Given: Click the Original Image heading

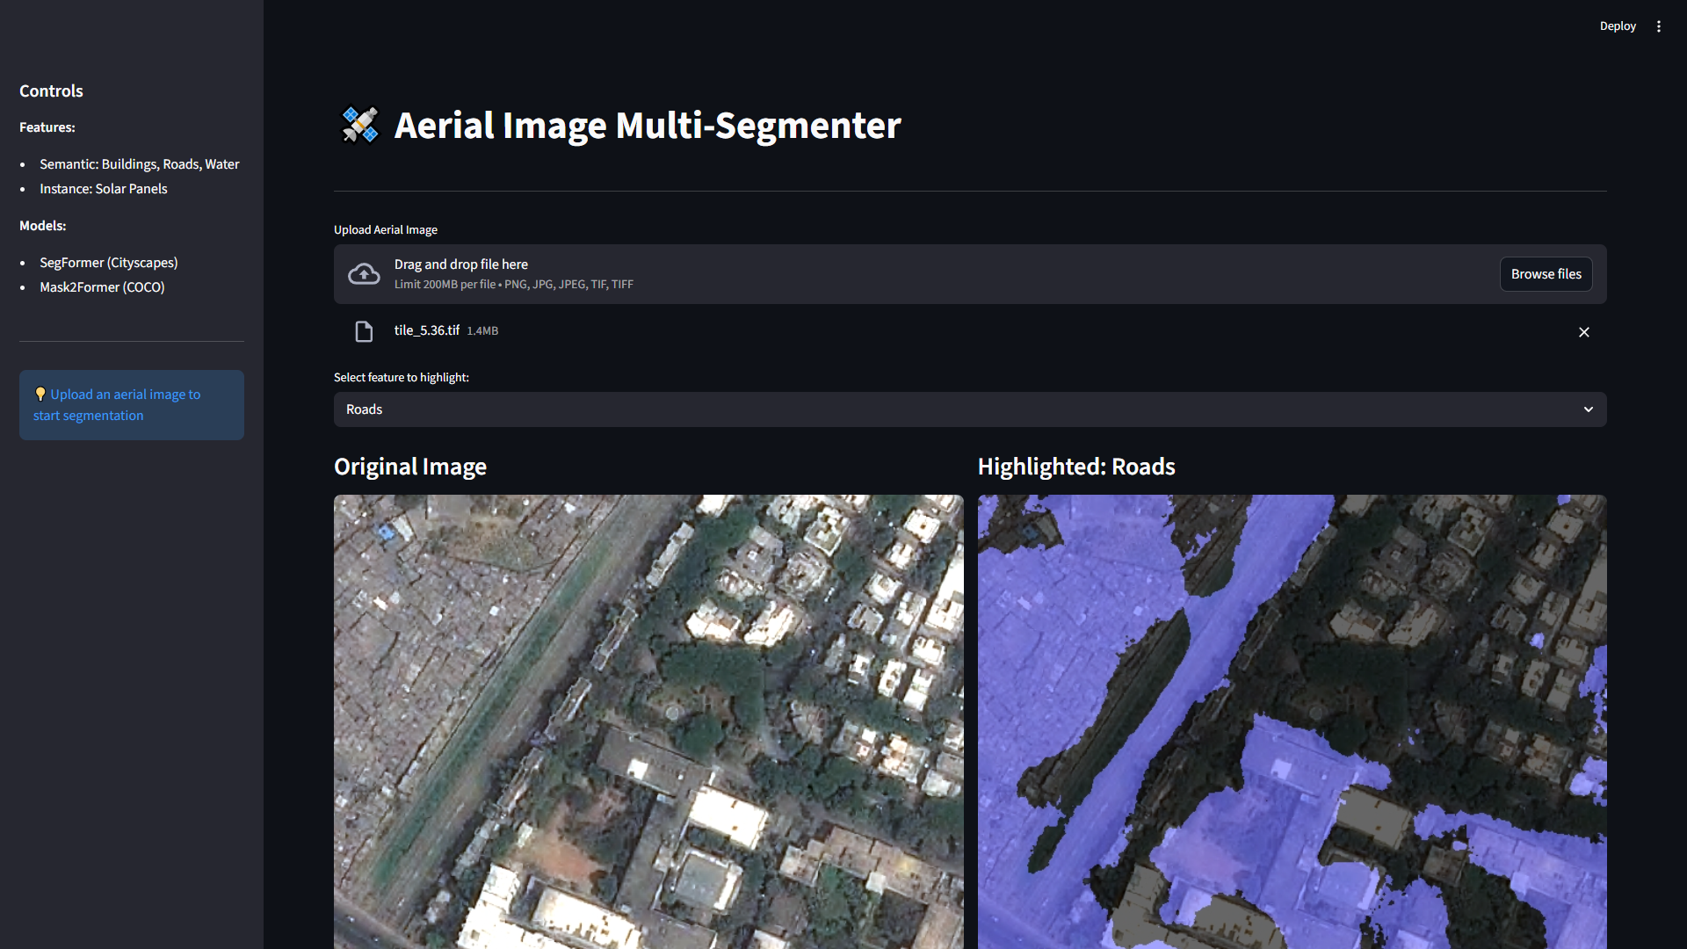Looking at the screenshot, I should [410, 467].
